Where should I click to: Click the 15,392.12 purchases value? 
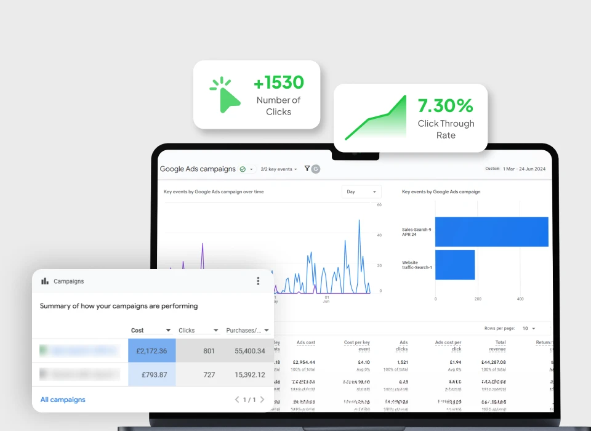[x=249, y=375]
